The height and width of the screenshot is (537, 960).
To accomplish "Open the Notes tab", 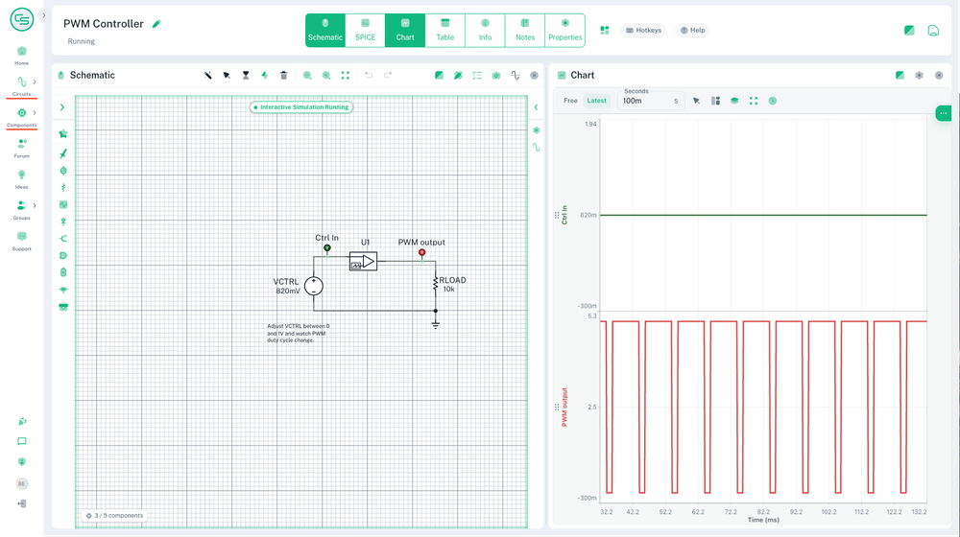I will (525, 30).
